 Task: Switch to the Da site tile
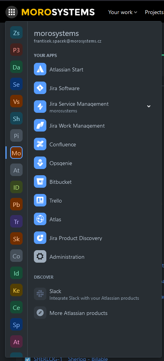click(16, 67)
